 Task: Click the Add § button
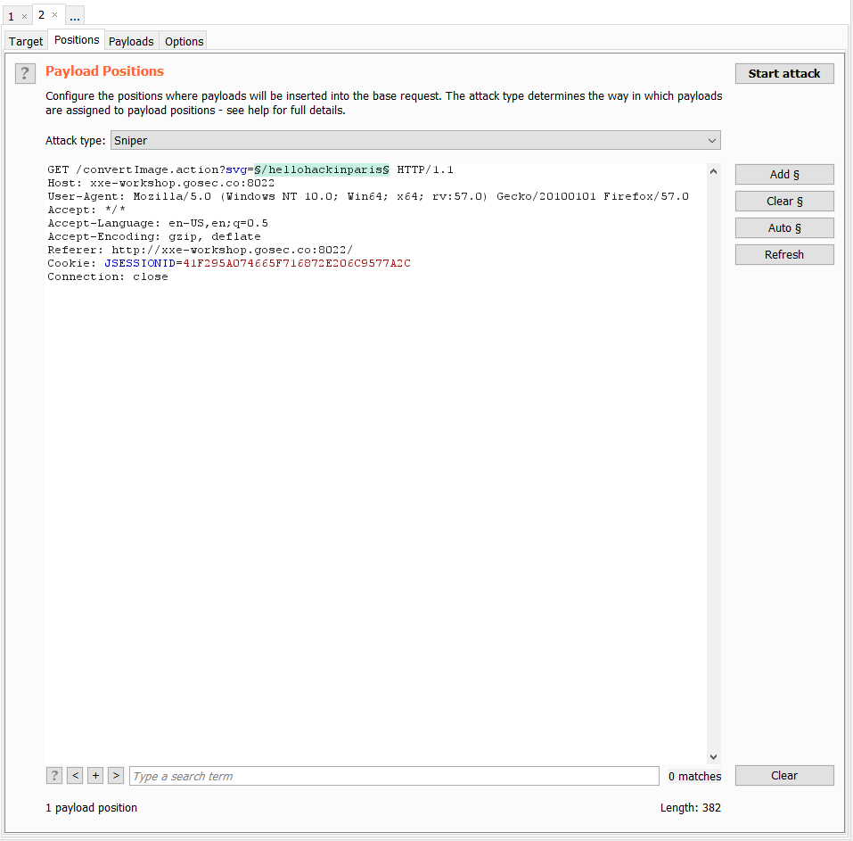click(x=783, y=174)
